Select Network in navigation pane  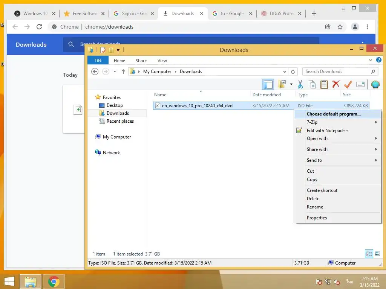click(111, 153)
